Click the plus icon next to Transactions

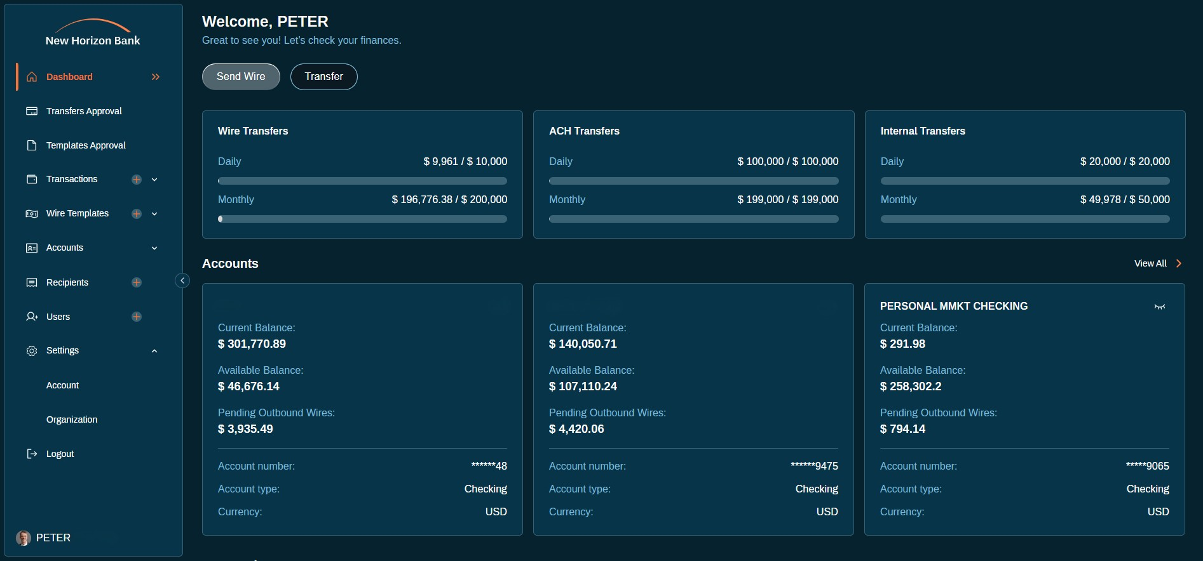(x=137, y=180)
